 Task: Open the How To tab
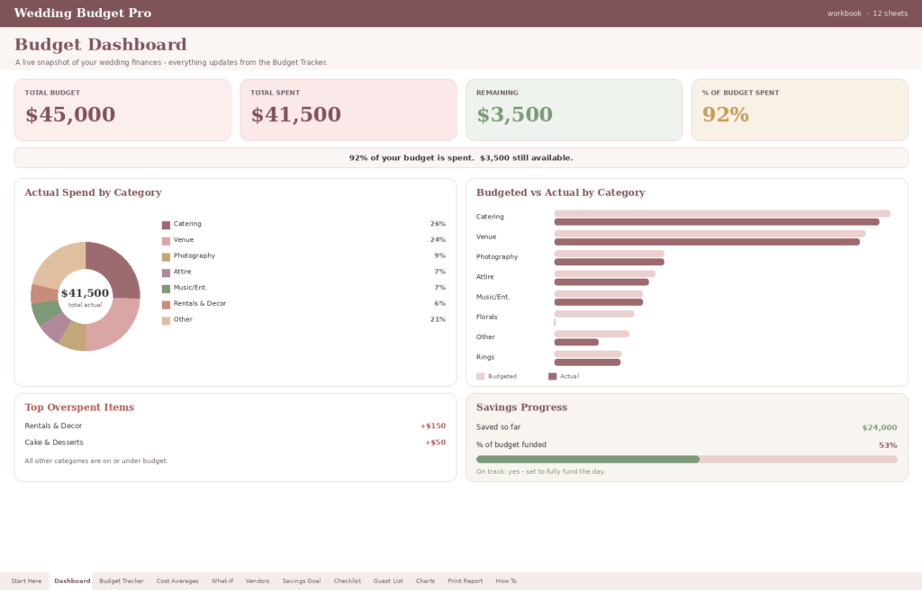coord(506,581)
